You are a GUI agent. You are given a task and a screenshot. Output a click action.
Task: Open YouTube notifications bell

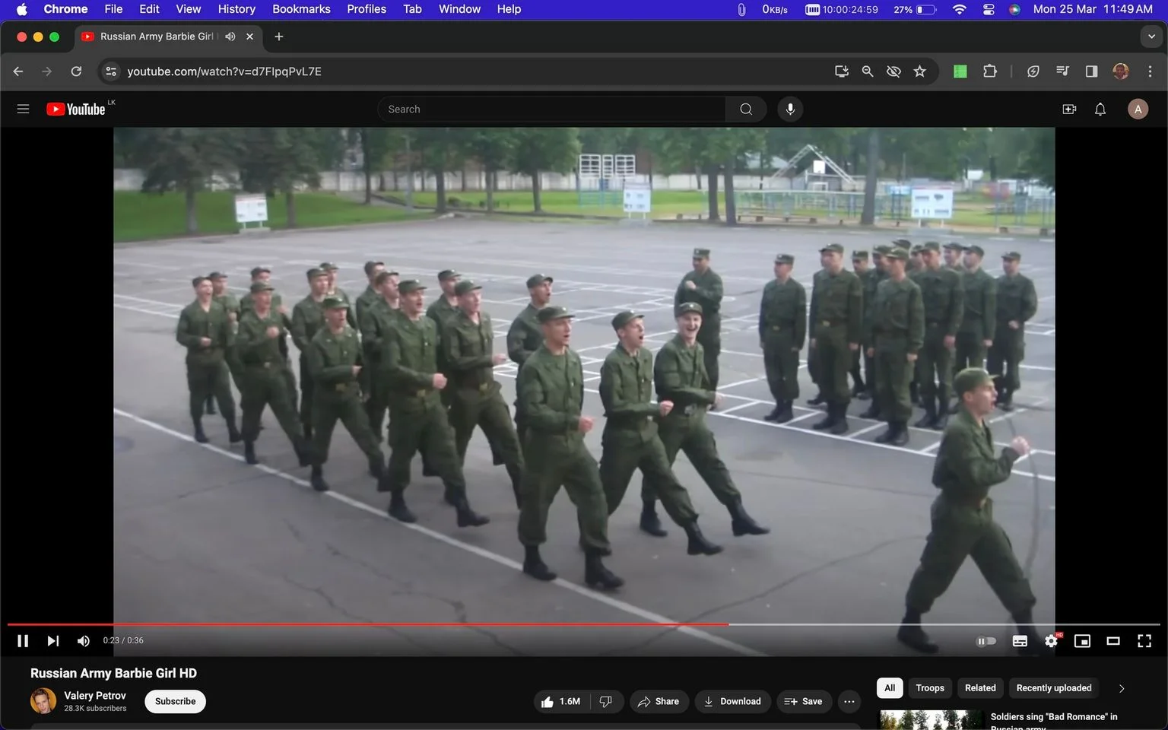tap(1100, 109)
